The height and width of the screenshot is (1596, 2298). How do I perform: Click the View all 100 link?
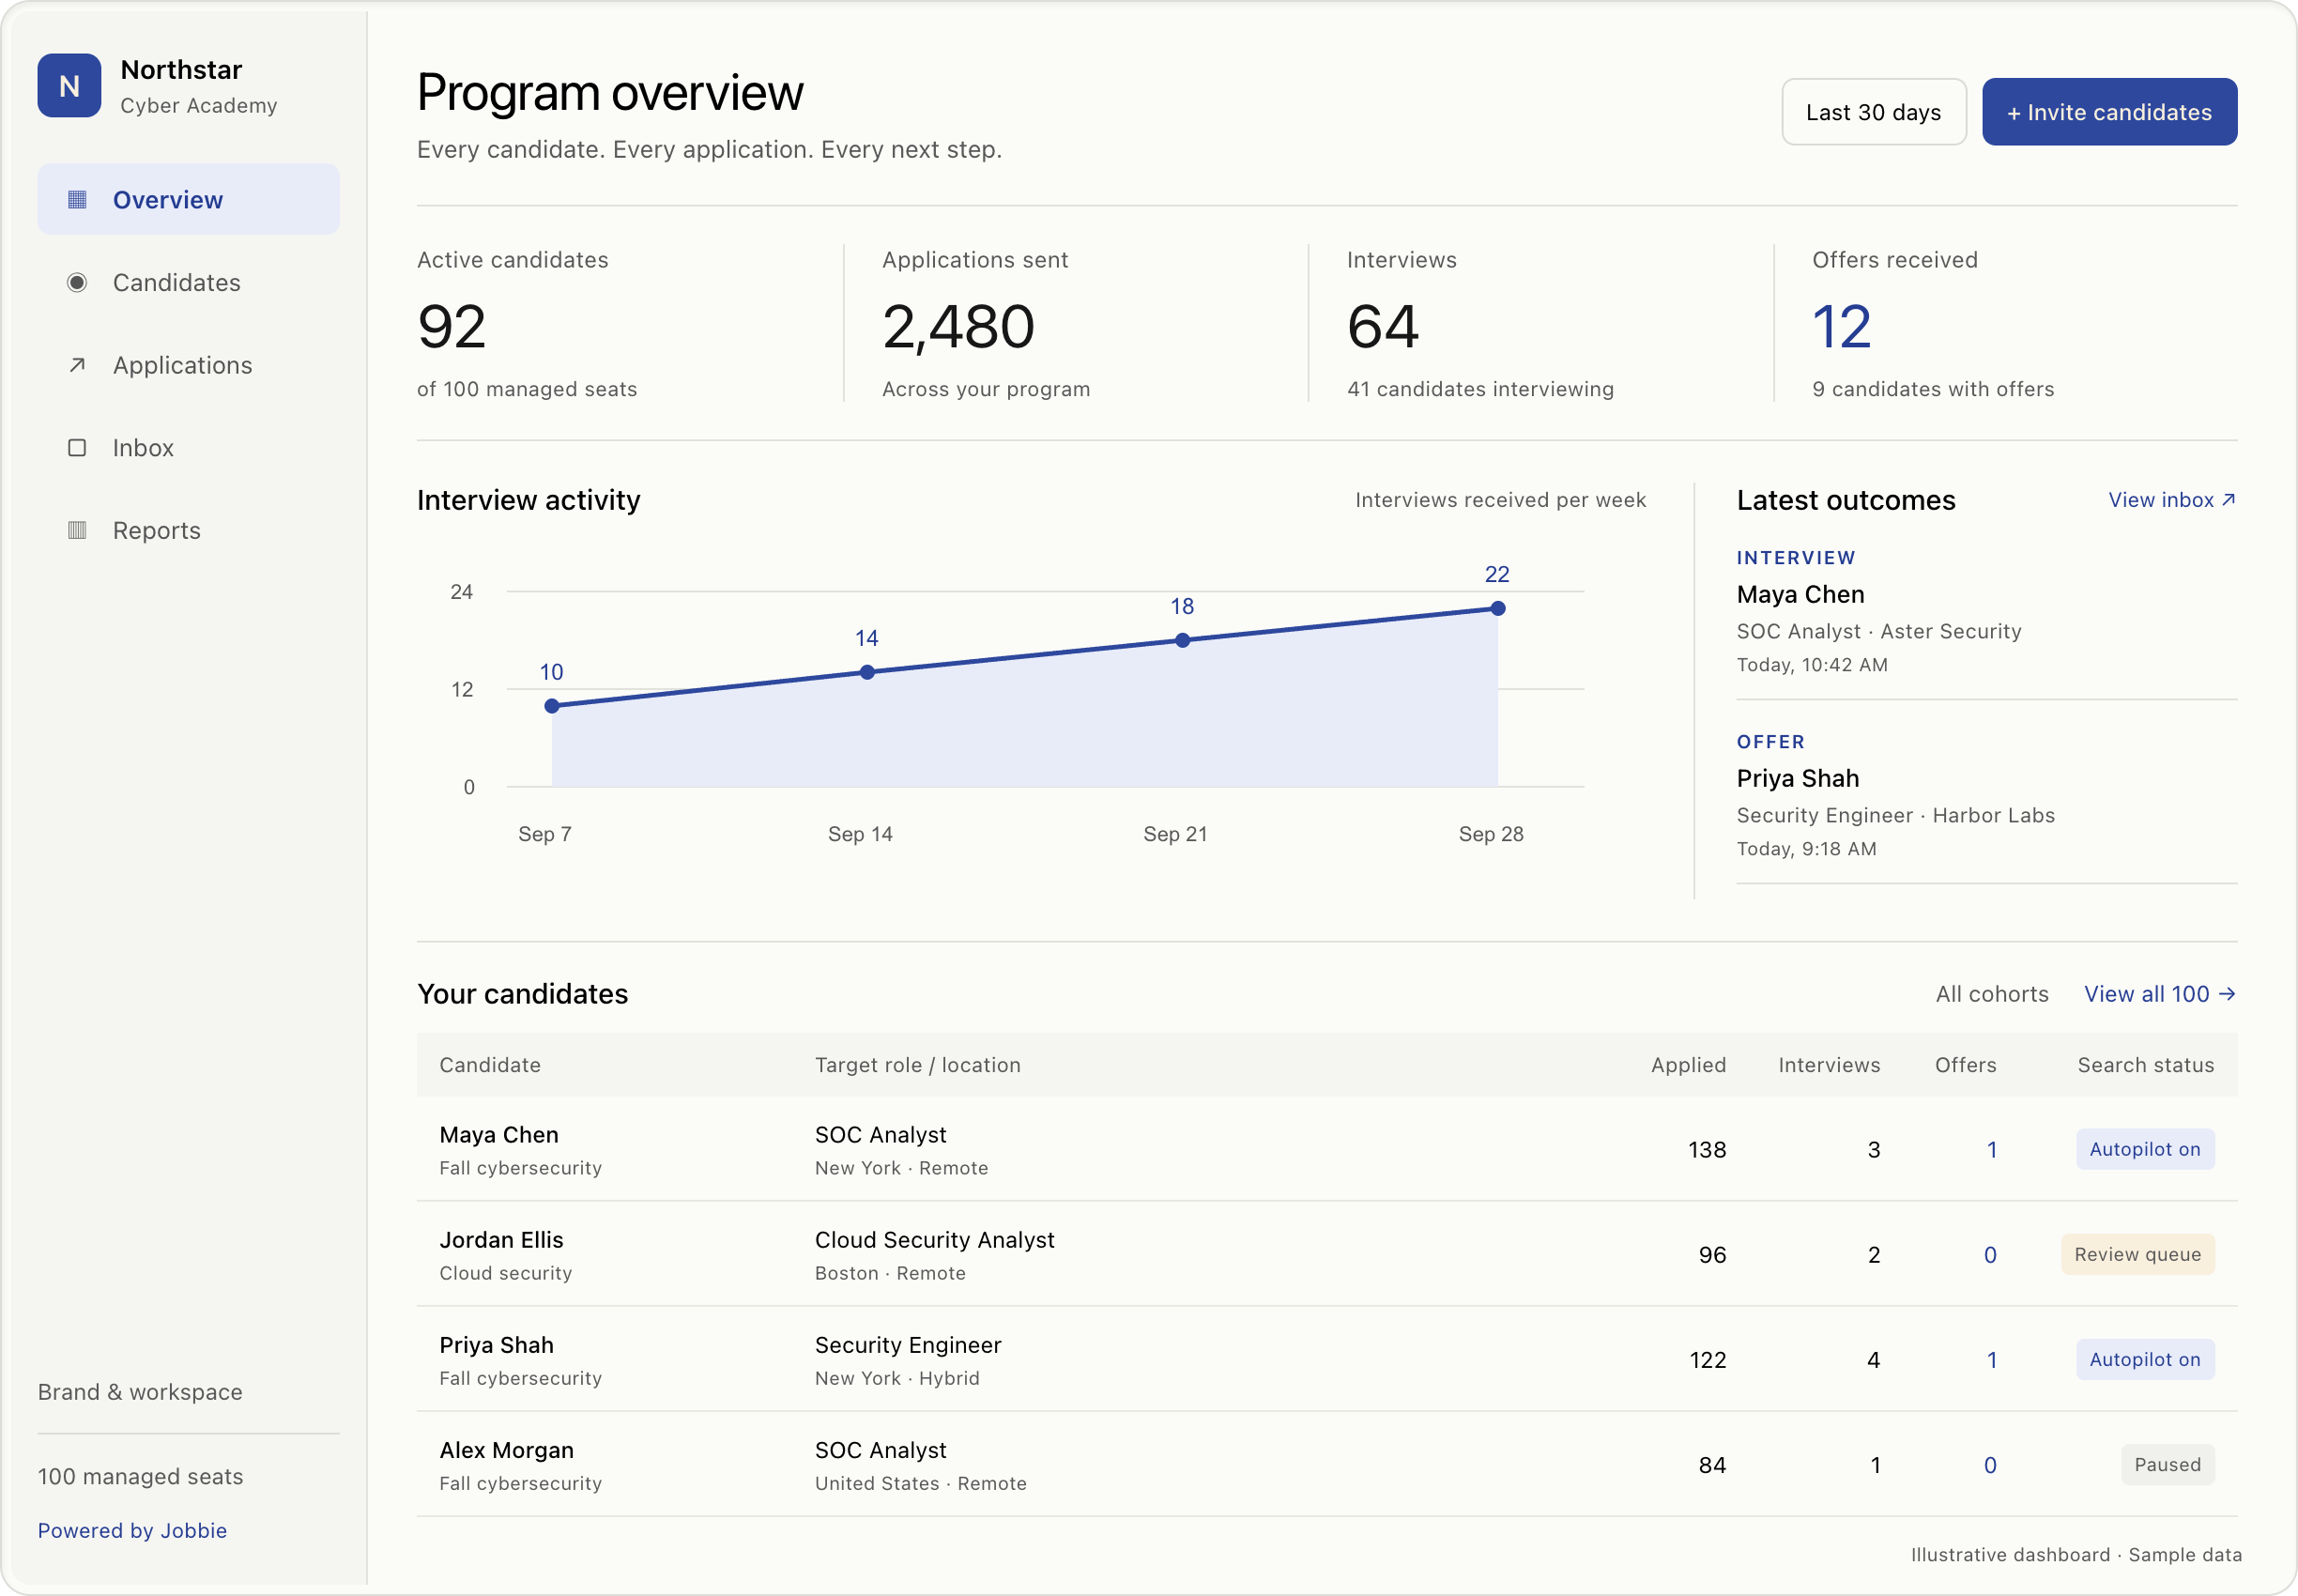click(2160, 994)
